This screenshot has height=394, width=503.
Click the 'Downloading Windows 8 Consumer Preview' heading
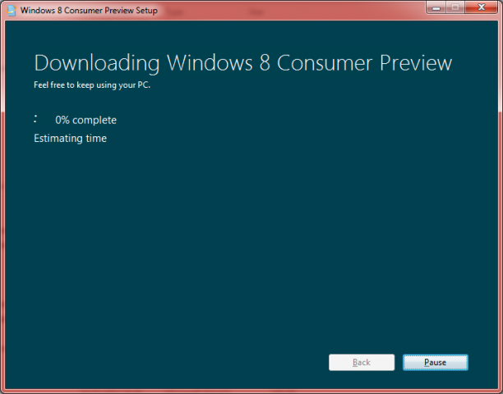(x=242, y=63)
